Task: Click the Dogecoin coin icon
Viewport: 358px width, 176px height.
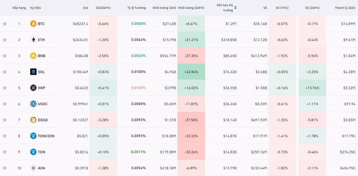Action: coord(33,120)
